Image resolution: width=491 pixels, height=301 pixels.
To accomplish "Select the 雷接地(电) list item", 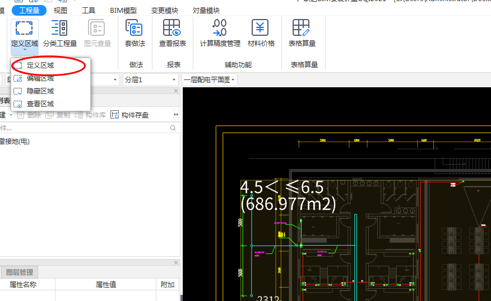I will [x=15, y=142].
